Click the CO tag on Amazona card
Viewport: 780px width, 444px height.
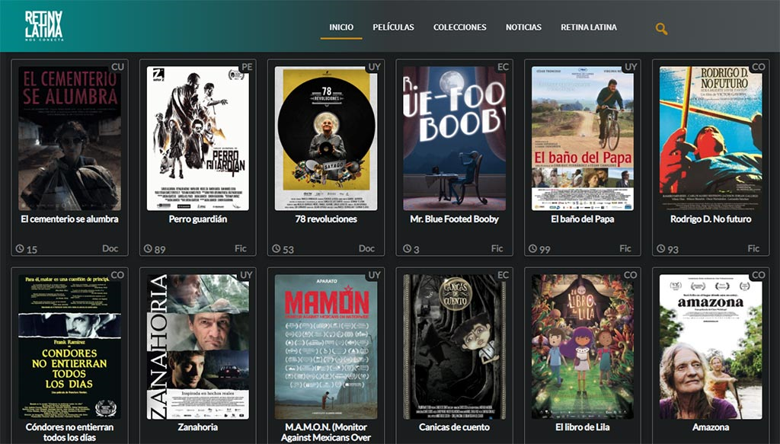[759, 275]
